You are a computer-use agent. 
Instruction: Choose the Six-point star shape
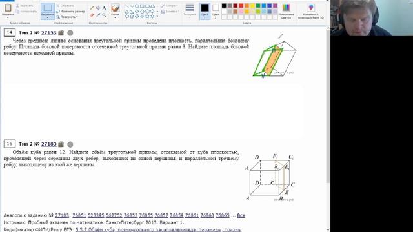click(152, 16)
